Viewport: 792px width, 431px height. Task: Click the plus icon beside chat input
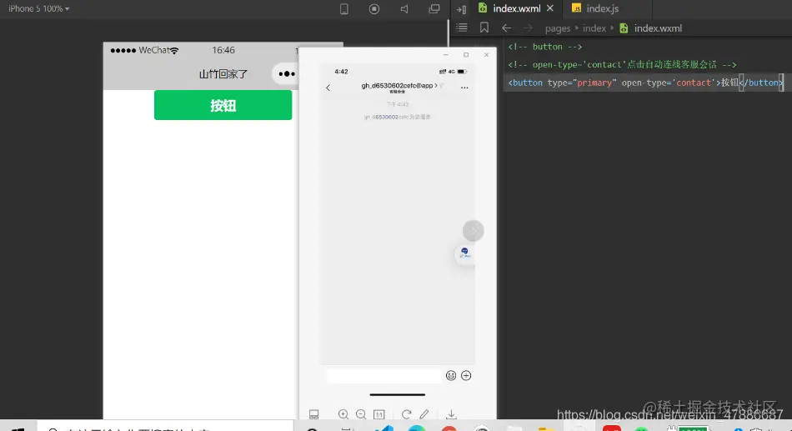pos(466,375)
